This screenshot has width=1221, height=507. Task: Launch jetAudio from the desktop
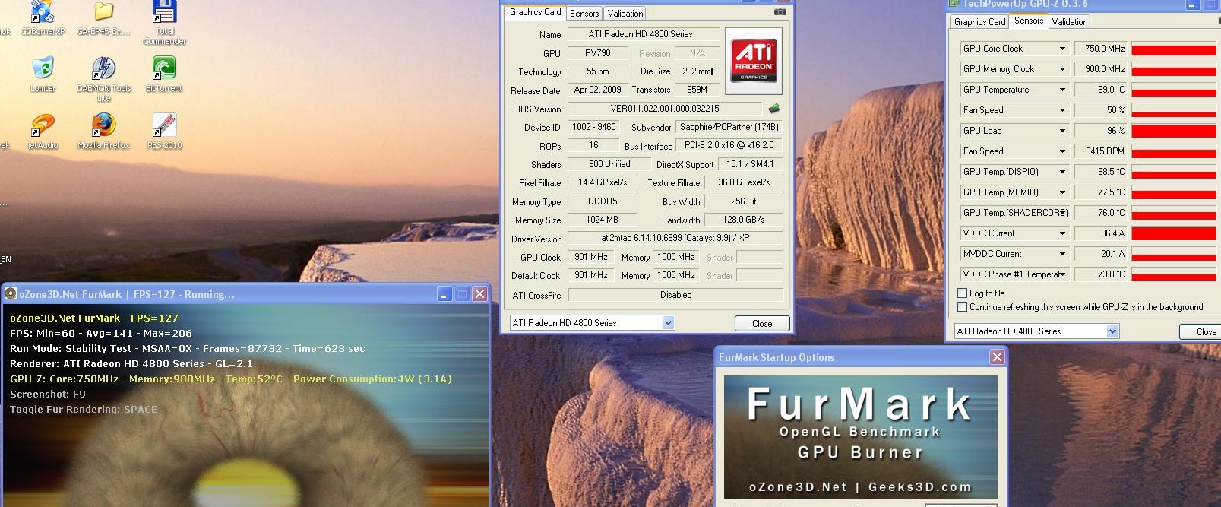[x=43, y=131]
